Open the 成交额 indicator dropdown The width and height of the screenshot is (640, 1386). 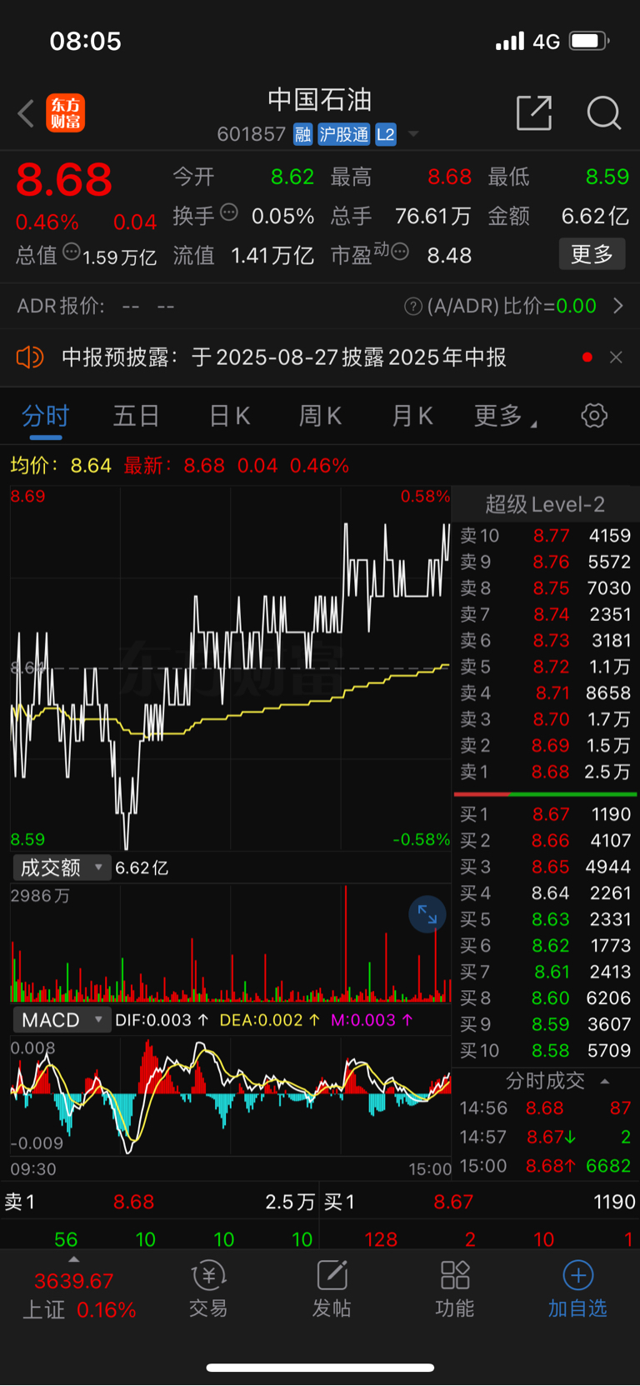click(62, 868)
